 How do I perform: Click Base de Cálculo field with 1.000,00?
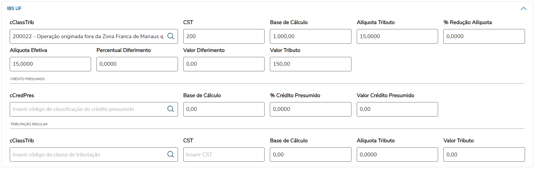pos(310,36)
